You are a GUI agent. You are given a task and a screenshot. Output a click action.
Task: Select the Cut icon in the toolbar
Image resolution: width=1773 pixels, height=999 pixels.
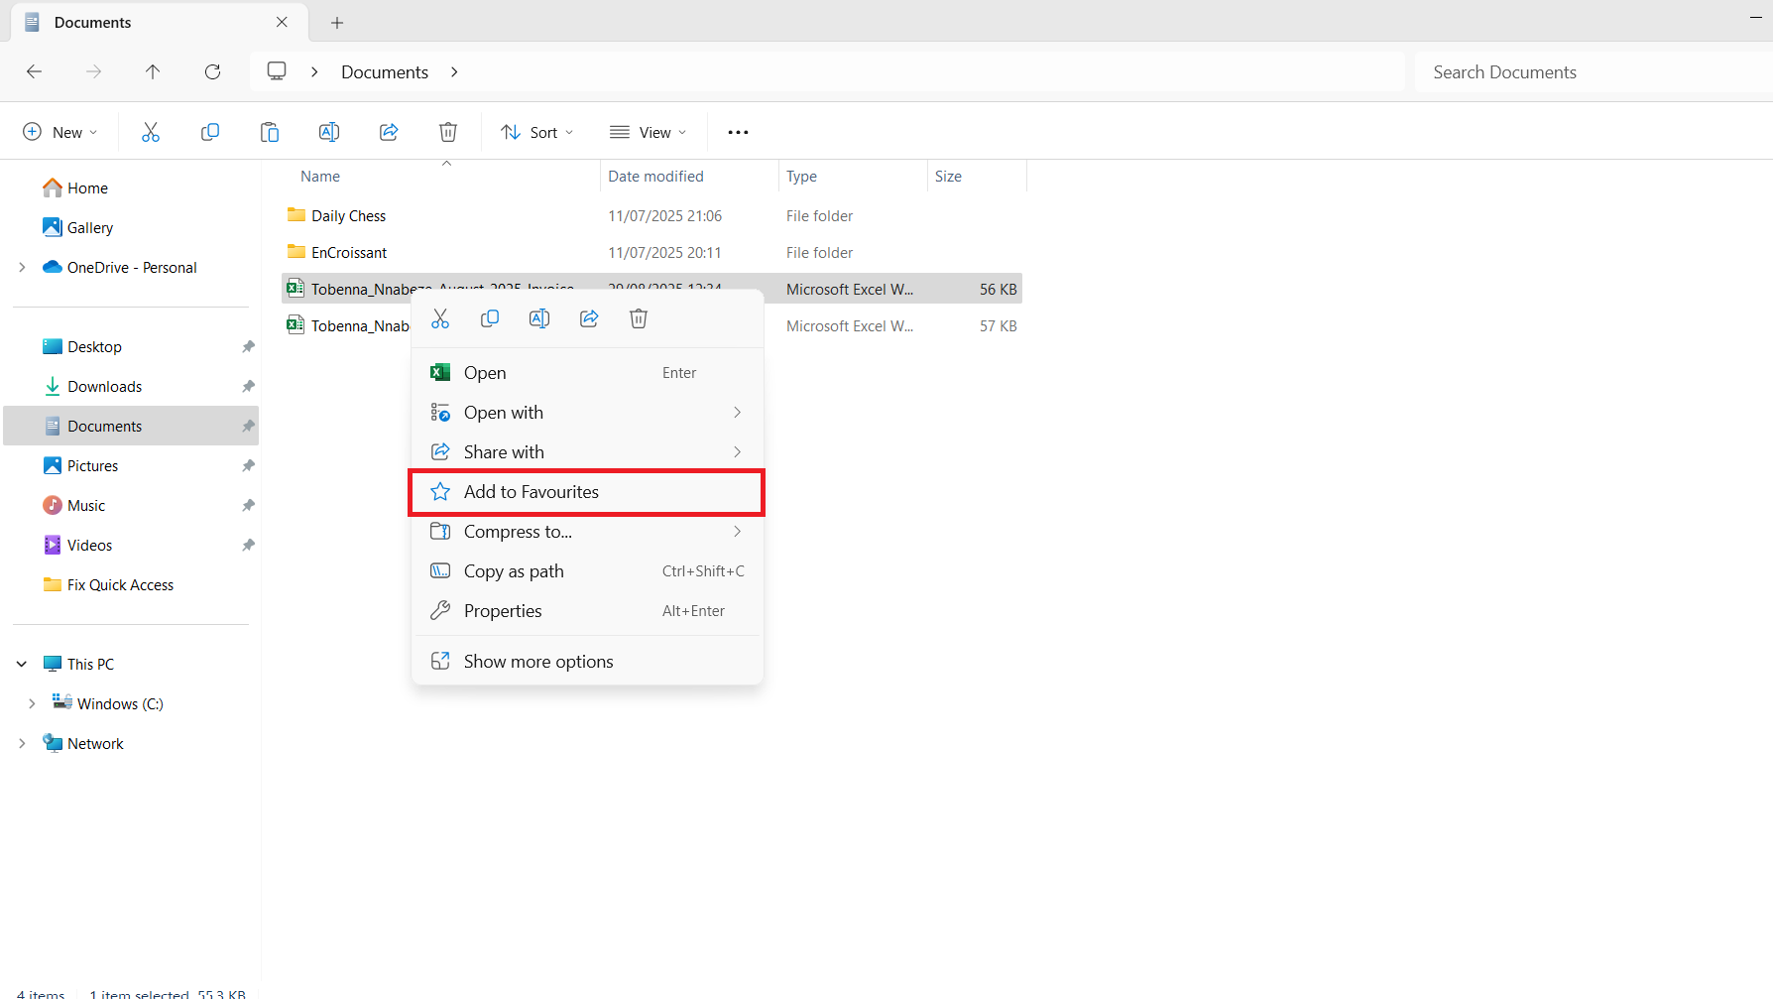point(150,131)
